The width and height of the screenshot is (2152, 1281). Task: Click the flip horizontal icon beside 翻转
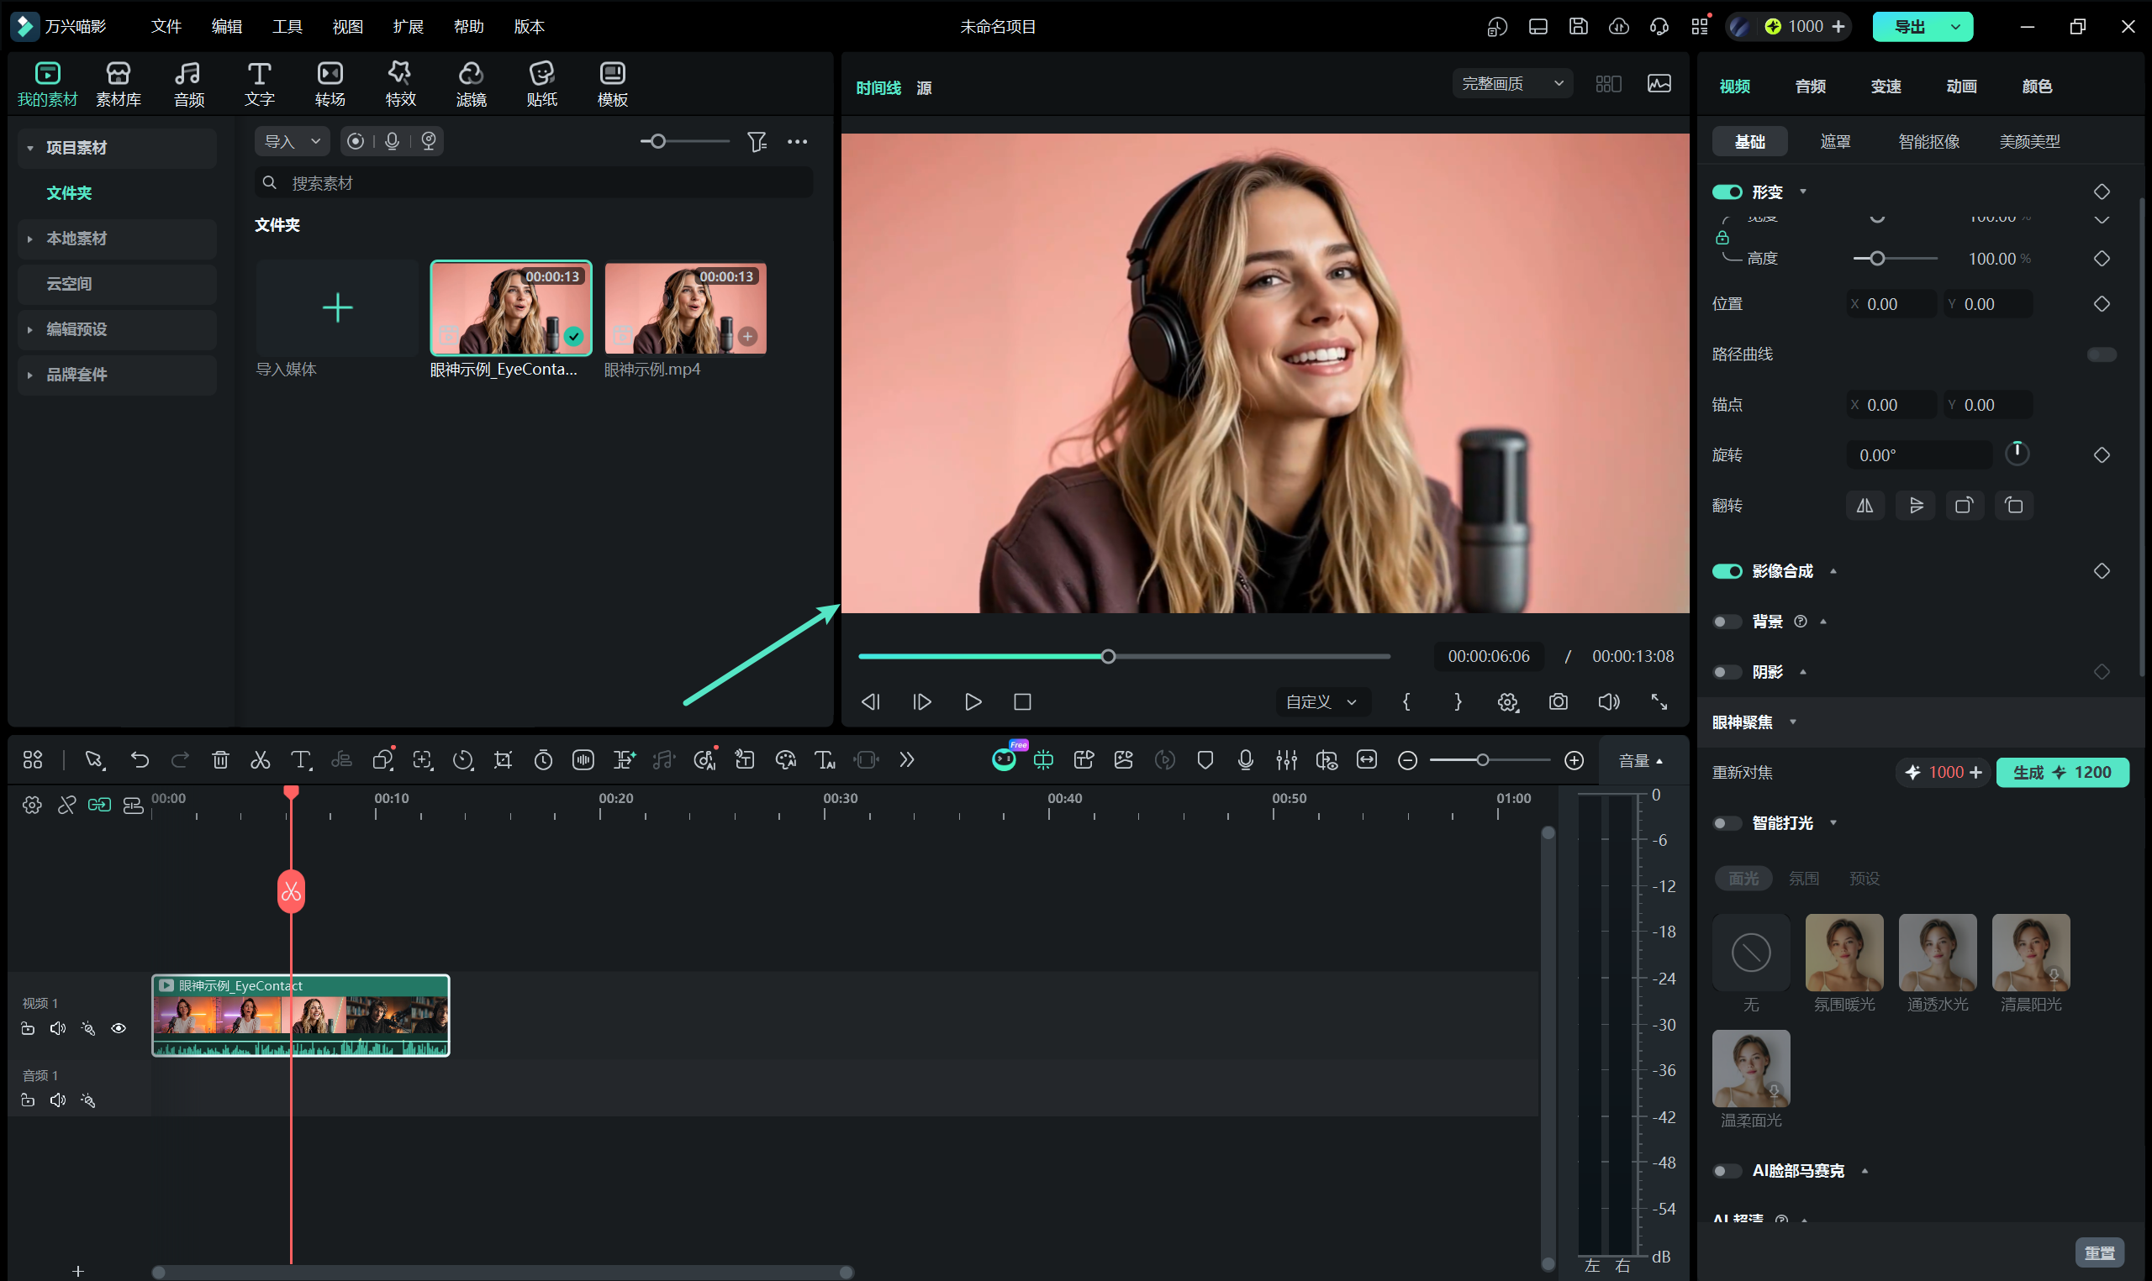(x=1865, y=506)
